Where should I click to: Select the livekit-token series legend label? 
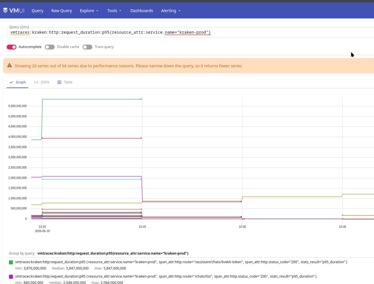pyautogui.click(x=181, y=262)
